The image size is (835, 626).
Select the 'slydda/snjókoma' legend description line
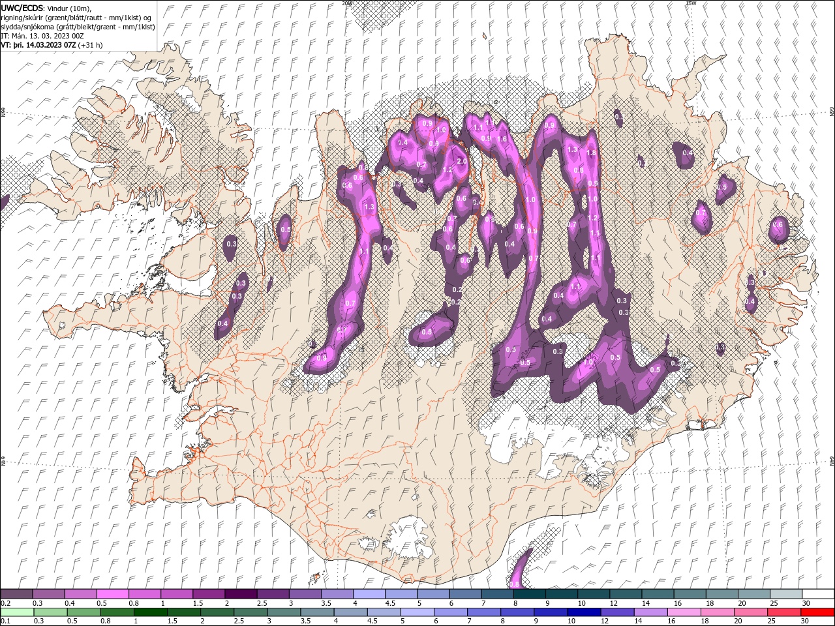(78, 27)
